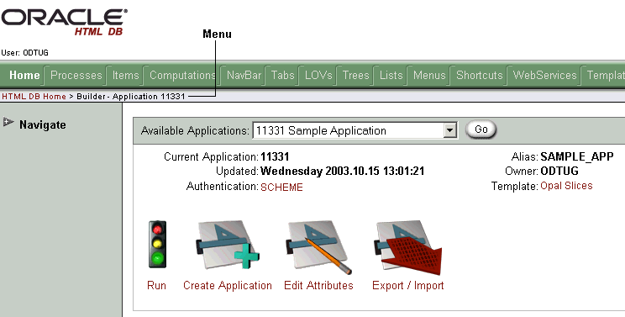This screenshot has width=625, height=317.
Task: Open the Shortcuts tab
Action: (x=480, y=76)
